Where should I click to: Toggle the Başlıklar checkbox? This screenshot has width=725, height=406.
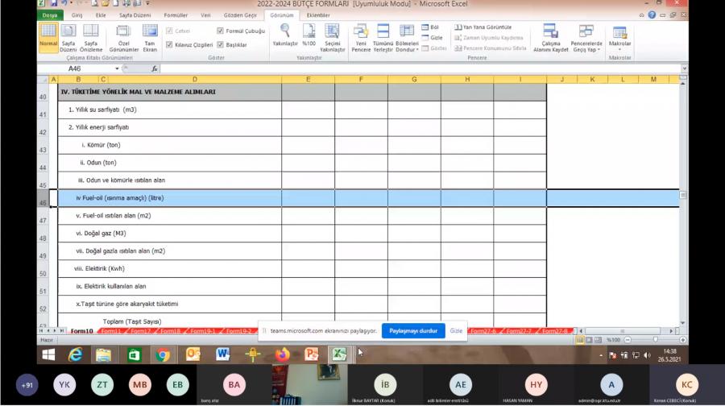point(221,44)
